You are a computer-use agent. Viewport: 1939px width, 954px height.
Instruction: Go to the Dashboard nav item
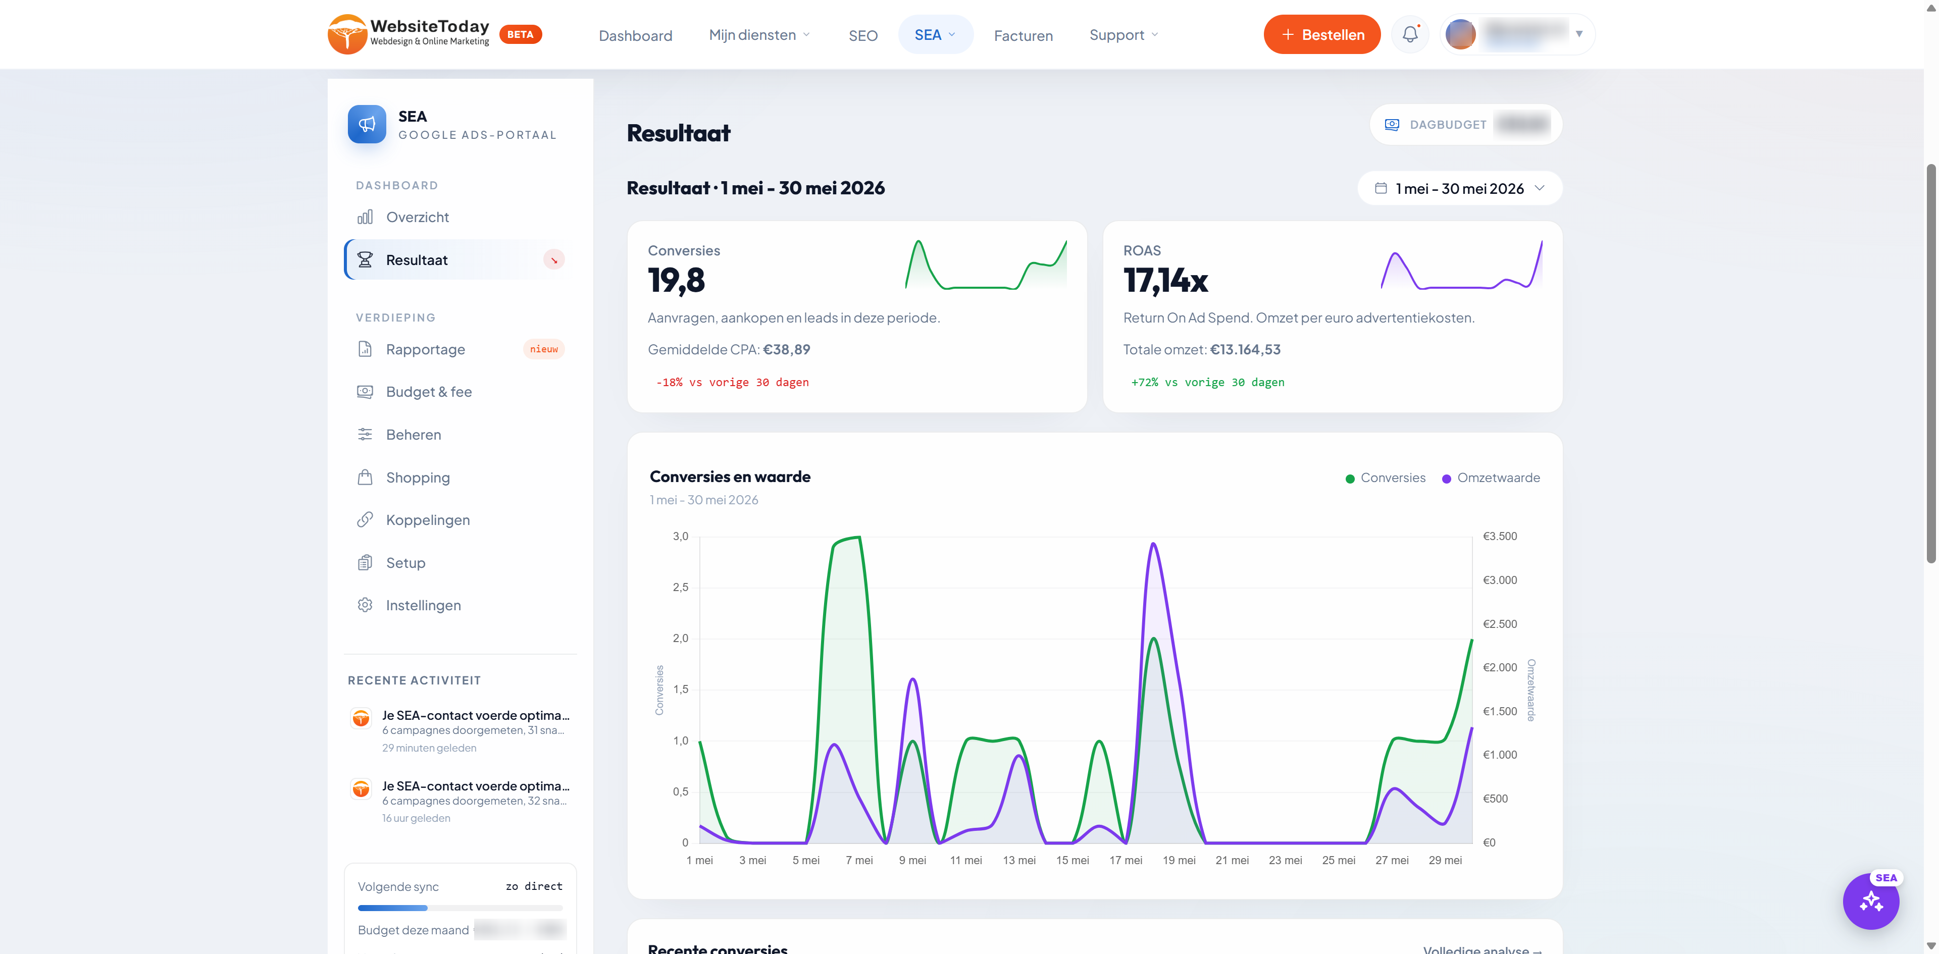(x=635, y=35)
